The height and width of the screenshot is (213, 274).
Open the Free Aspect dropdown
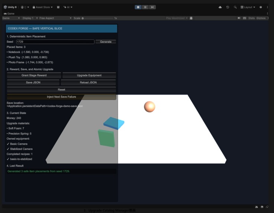coord(55,18)
